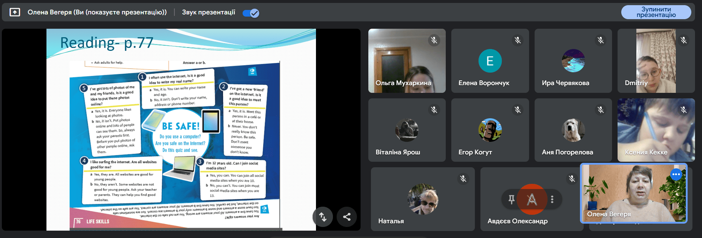
Task: Click muted mic icon on Ира Червякова tile
Action: (601, 40)
